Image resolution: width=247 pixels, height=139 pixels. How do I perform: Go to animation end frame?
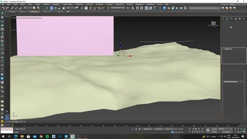[202, 129]
